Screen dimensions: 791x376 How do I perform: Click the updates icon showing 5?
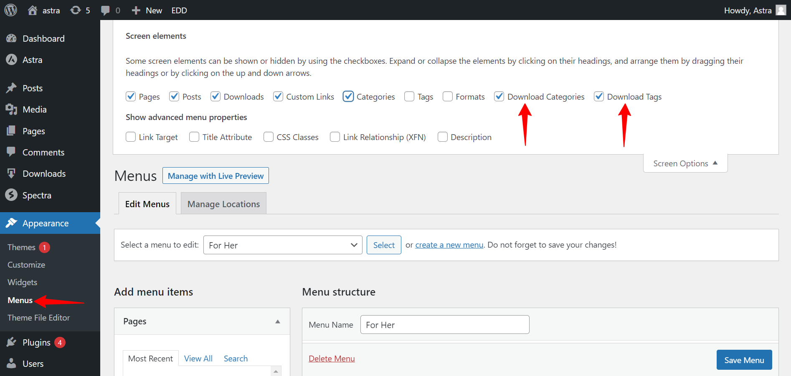pyautogui.click(x=76, y=10)
